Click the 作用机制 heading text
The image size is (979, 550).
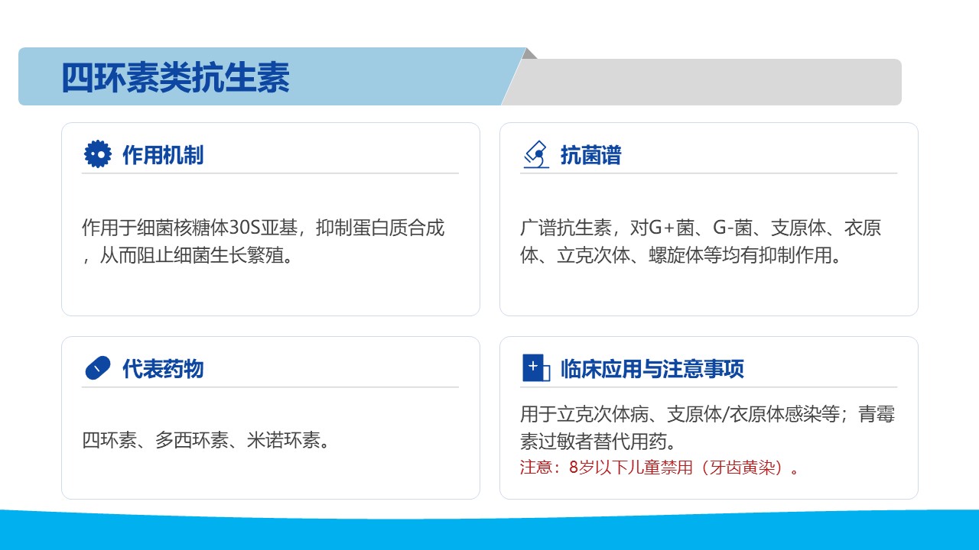[163, 155]
